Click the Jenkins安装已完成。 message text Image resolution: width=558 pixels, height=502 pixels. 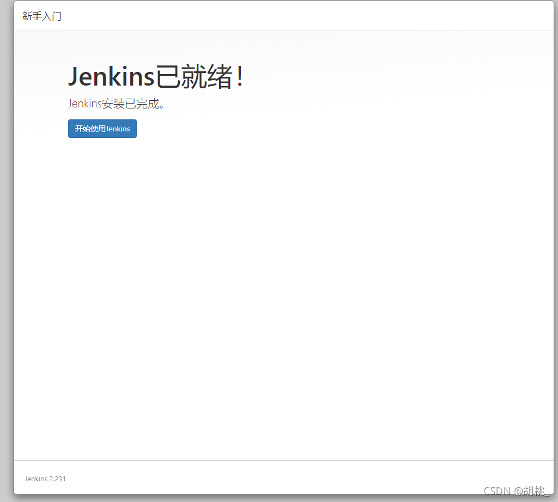[116, 104]
